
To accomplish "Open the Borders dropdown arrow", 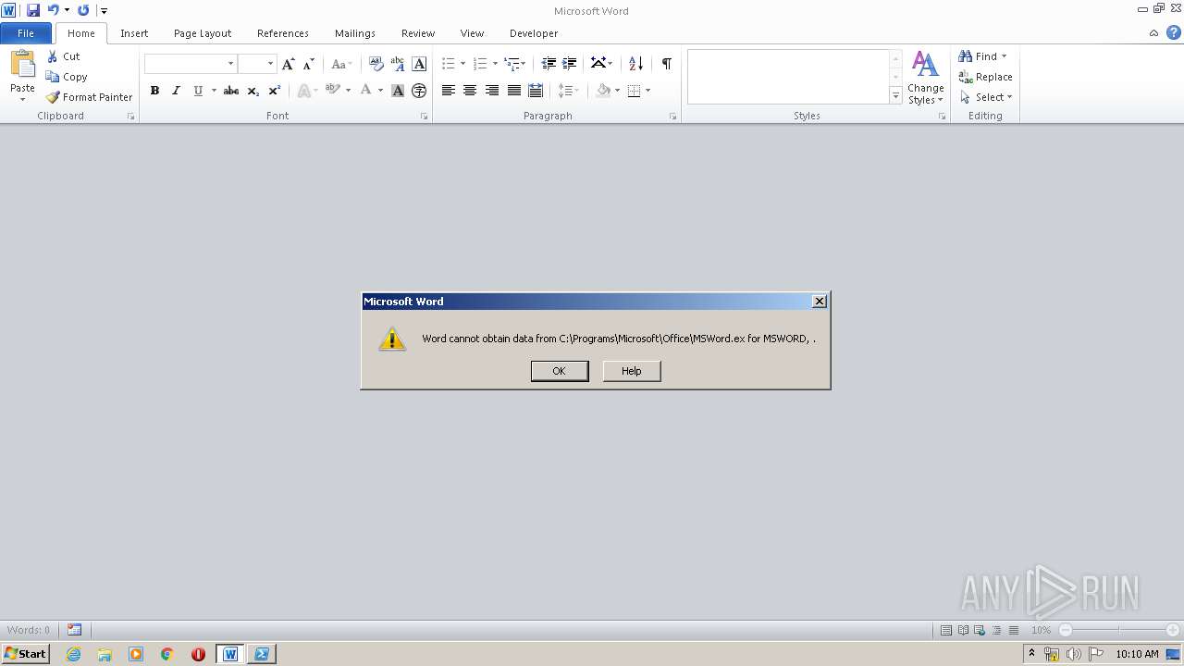I will click(x=647, y=91).
